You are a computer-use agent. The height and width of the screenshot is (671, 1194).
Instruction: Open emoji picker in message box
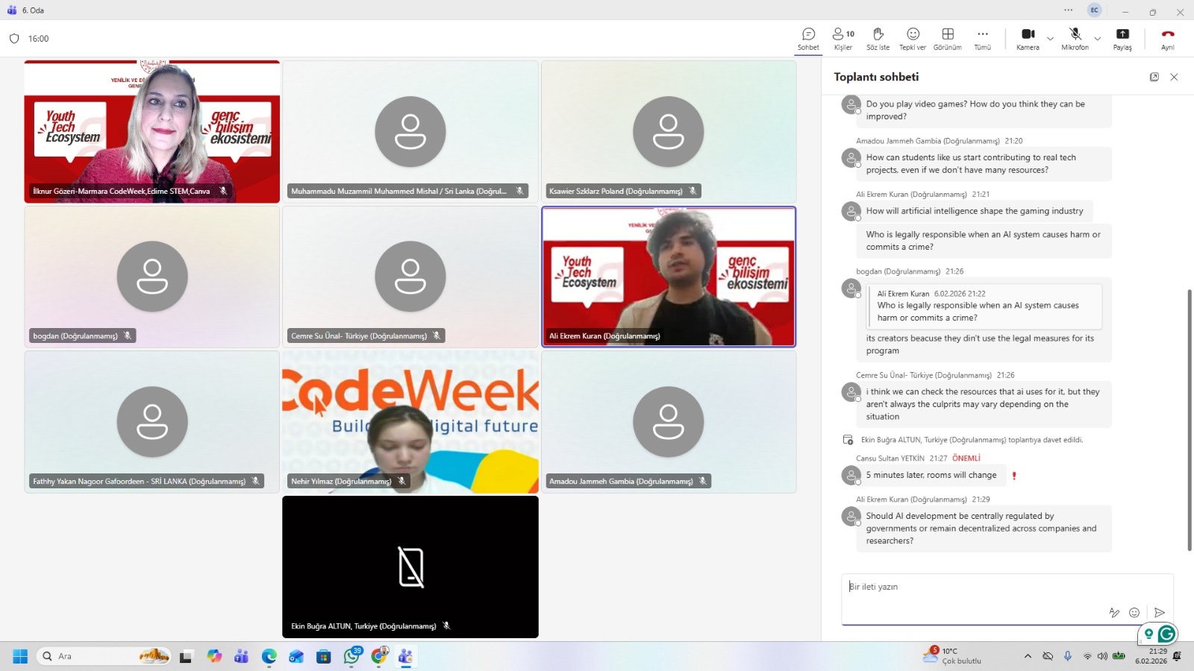pyautogui.click(x=1134, y=613)
